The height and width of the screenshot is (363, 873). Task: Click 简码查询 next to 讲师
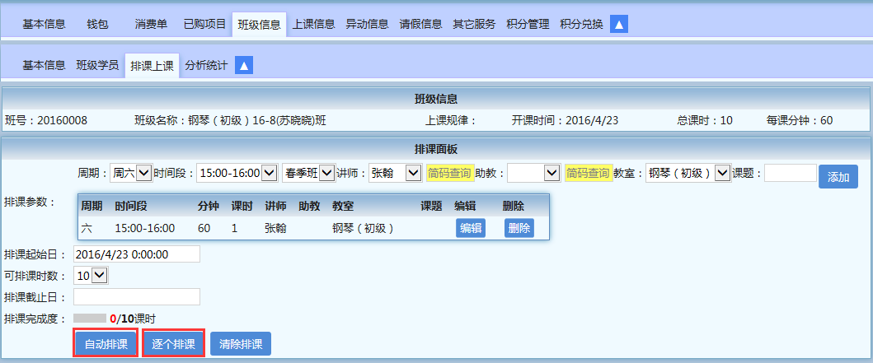pyautogui.click(x=449, y=173)
